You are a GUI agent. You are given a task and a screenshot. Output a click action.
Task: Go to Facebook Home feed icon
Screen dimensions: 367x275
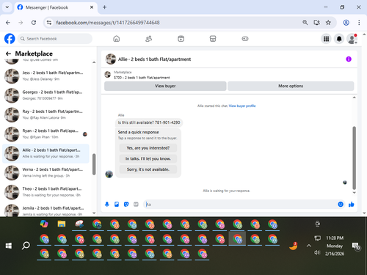pos(117,39)
